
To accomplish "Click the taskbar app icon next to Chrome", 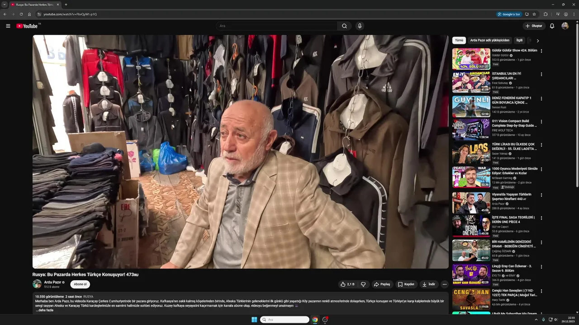I will pos(325,320).
